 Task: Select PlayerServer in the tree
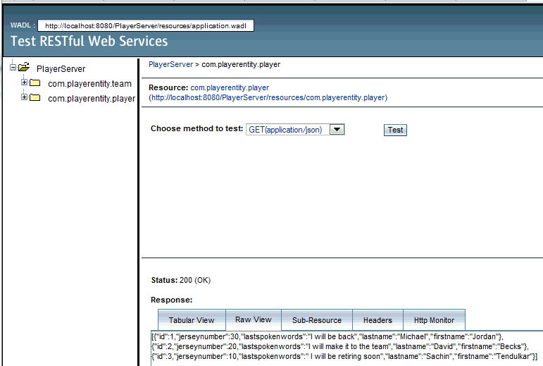[61, 69]
